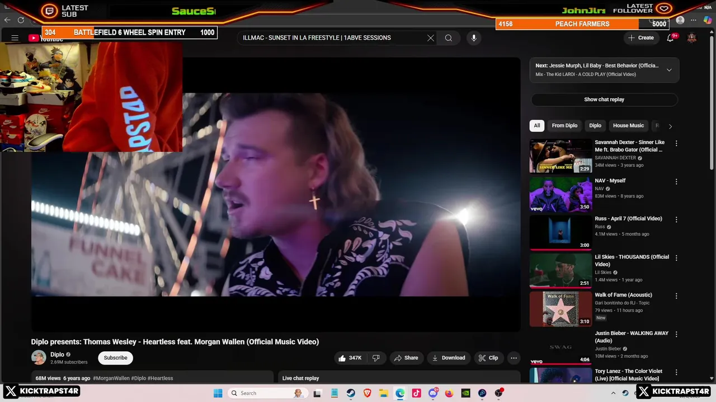Open Savannah Dexter Sinner Like Me thumbnail

560,156
